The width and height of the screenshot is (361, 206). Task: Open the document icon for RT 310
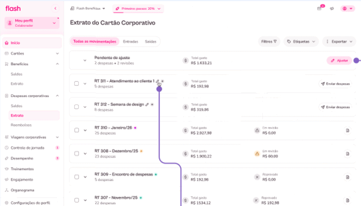347,131
